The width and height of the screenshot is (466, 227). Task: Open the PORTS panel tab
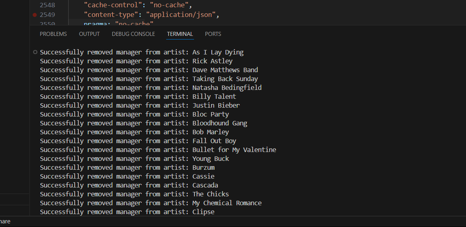tap(213, 34)
